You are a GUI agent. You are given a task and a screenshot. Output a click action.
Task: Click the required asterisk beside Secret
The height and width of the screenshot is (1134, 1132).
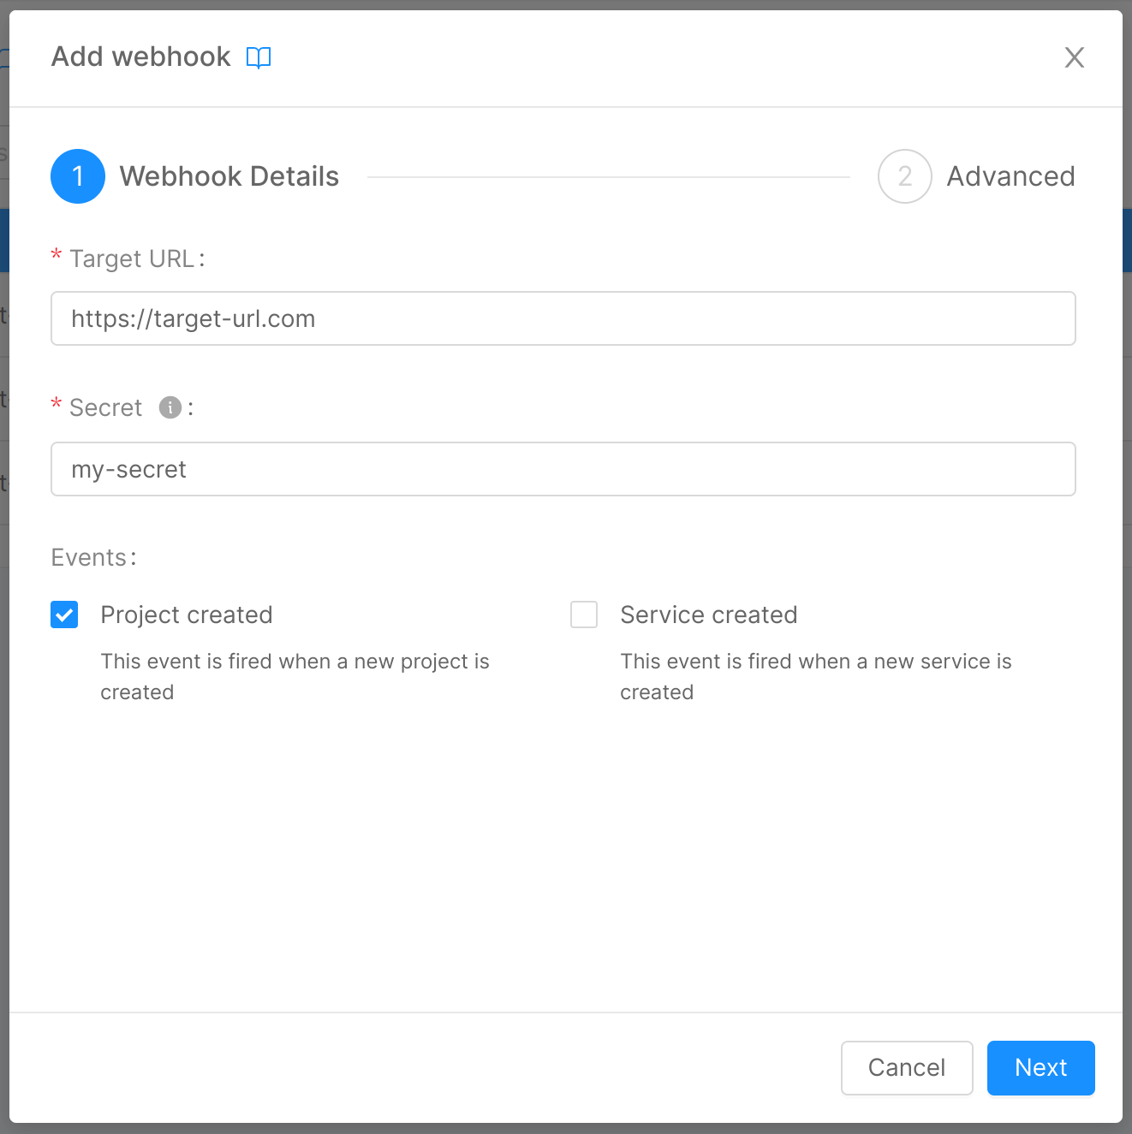pos(56,404)
